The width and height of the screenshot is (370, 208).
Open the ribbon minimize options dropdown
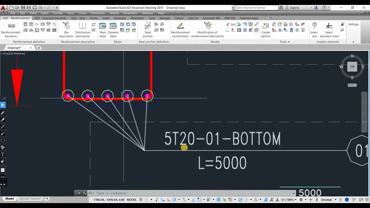[271, 18]
